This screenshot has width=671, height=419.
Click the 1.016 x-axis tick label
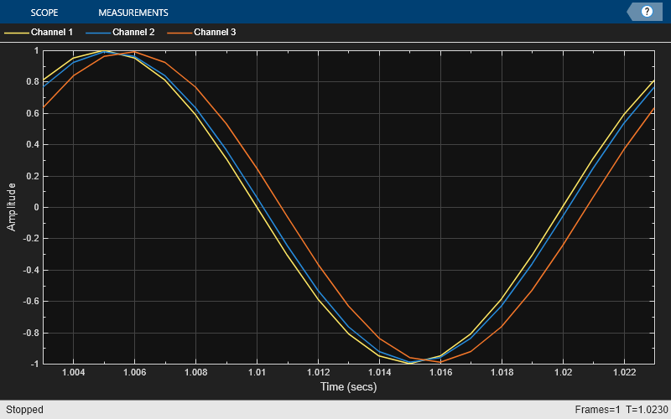[x=441, y=372]
